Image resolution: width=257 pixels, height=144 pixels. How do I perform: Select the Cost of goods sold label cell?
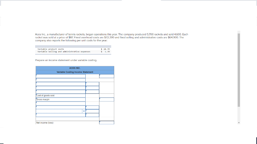click(61, 95)
